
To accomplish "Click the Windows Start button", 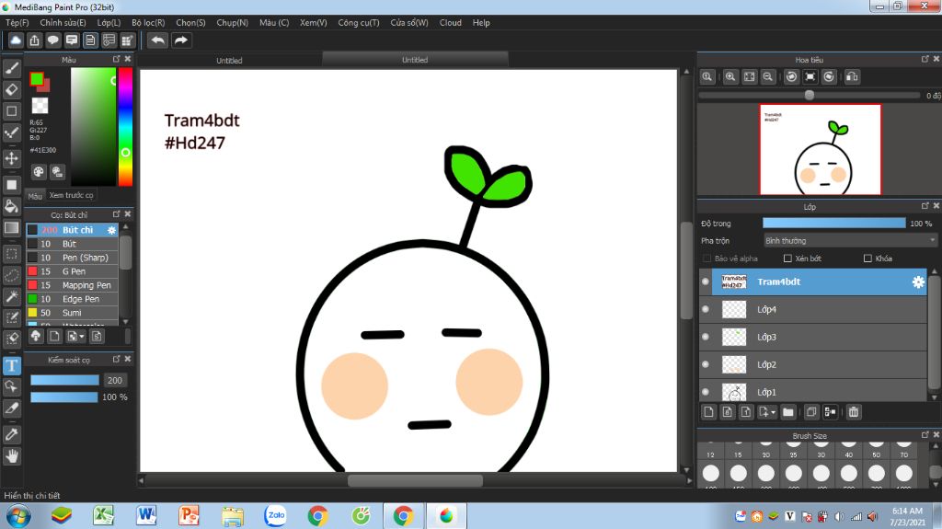I will tap(17, 516).
